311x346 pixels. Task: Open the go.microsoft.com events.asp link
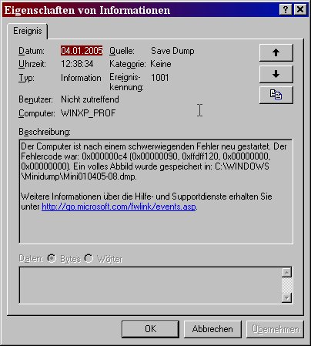pyautogui.click(x=119, y=207)
